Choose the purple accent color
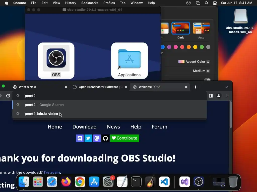The width and height of the screenshot is (257, 192). (169, 47)
